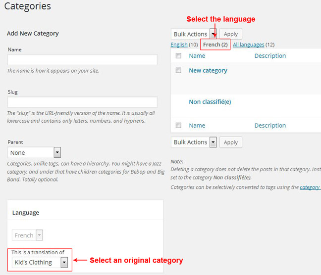Click the Name input field

pos(82,60)
